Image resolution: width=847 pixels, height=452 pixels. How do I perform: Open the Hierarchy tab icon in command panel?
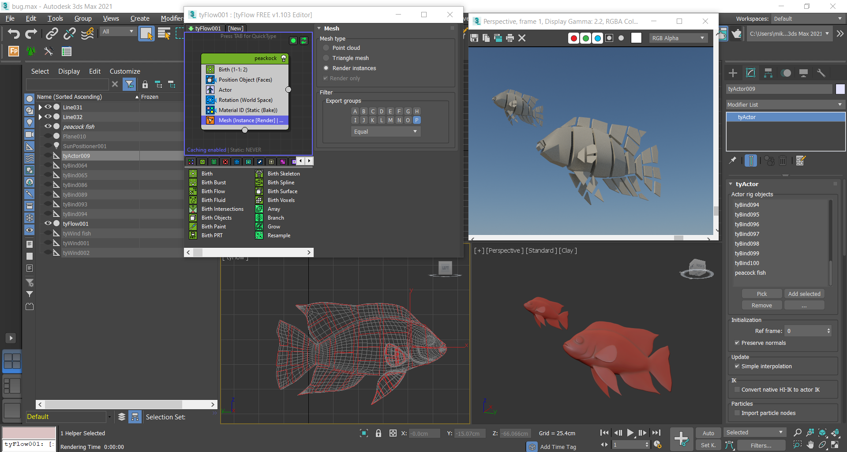pyautogui.click(x=768, y=73)
